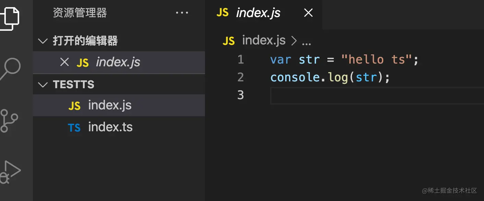The width and height of the screenshot is (484, 201).
Task: Place the cursor on empty line 3
Action: (x=343, y=95)
